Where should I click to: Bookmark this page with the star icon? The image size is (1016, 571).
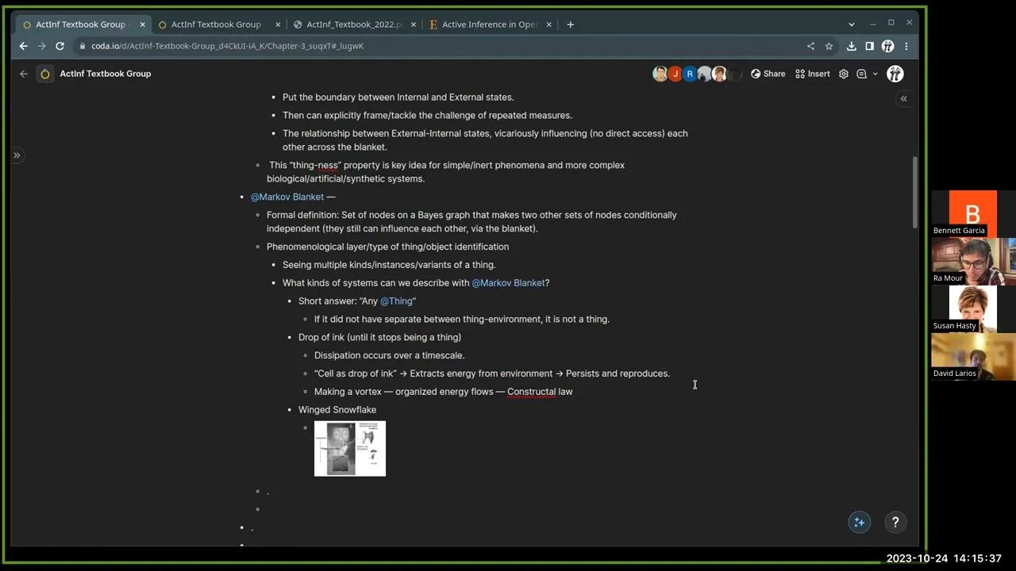point(829,46)
